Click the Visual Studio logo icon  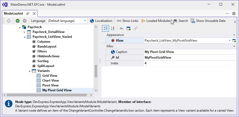[5, 5]
